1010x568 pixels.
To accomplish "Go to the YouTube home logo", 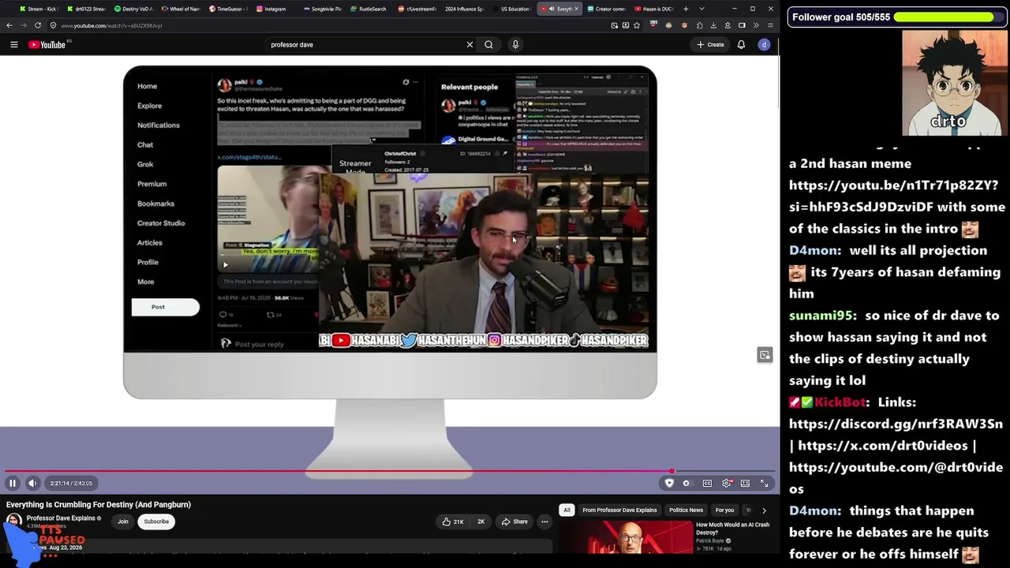I will 48,45.
